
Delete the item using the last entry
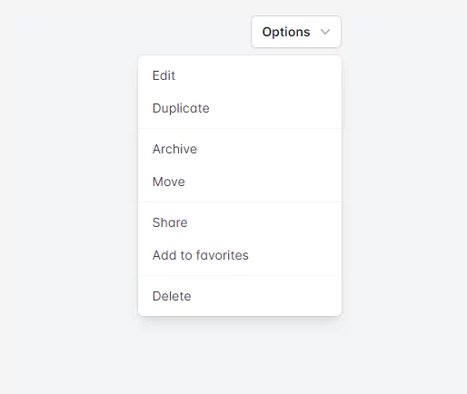pos(240,296)
